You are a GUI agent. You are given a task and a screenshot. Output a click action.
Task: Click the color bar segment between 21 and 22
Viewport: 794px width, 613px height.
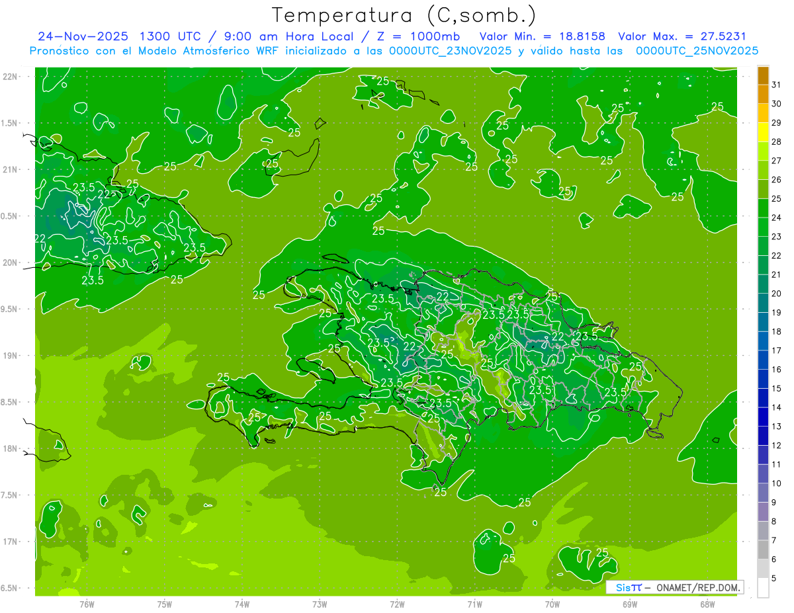[x=763, y=265]
